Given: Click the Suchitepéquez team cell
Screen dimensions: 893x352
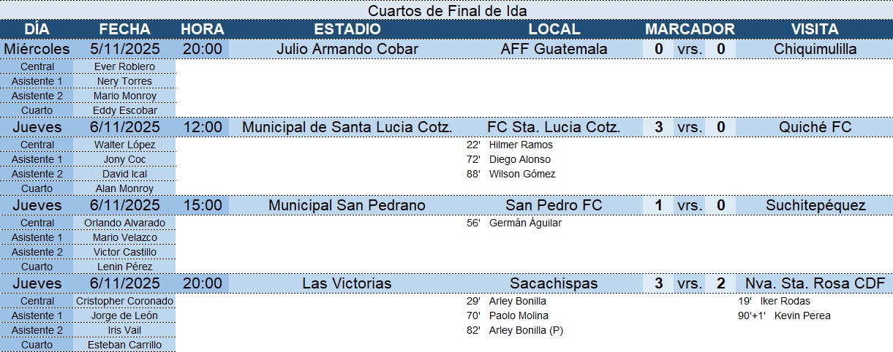Looking at the screenshot, I should (815, 205).
